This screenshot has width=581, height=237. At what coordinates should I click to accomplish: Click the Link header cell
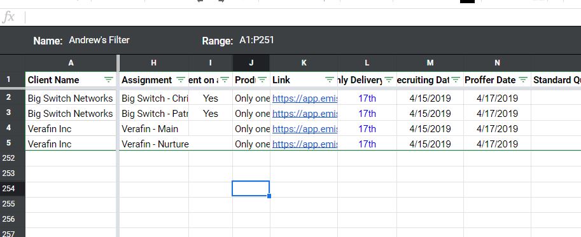[304, 80]
